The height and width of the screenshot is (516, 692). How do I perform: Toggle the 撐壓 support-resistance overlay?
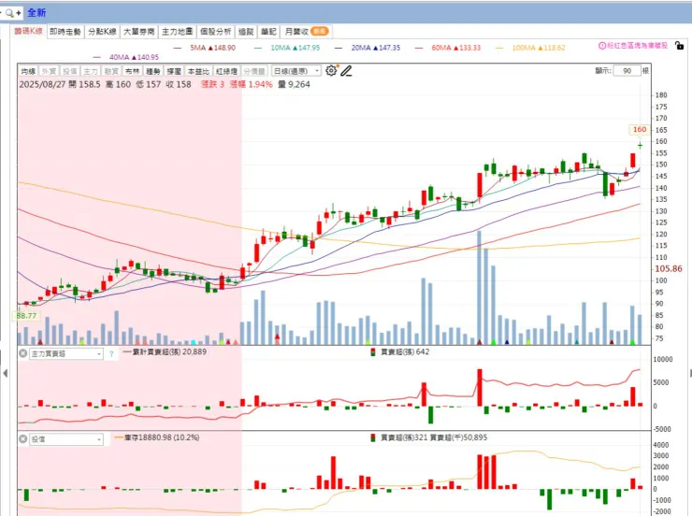pyautogui.click(x=173, y=71)
